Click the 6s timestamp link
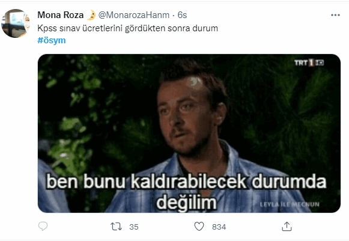The image size is (349, 241). pyautogui.click(x=182, y=15)
